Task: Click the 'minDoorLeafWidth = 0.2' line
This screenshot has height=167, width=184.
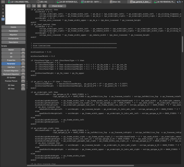Action: coord(43,56)
